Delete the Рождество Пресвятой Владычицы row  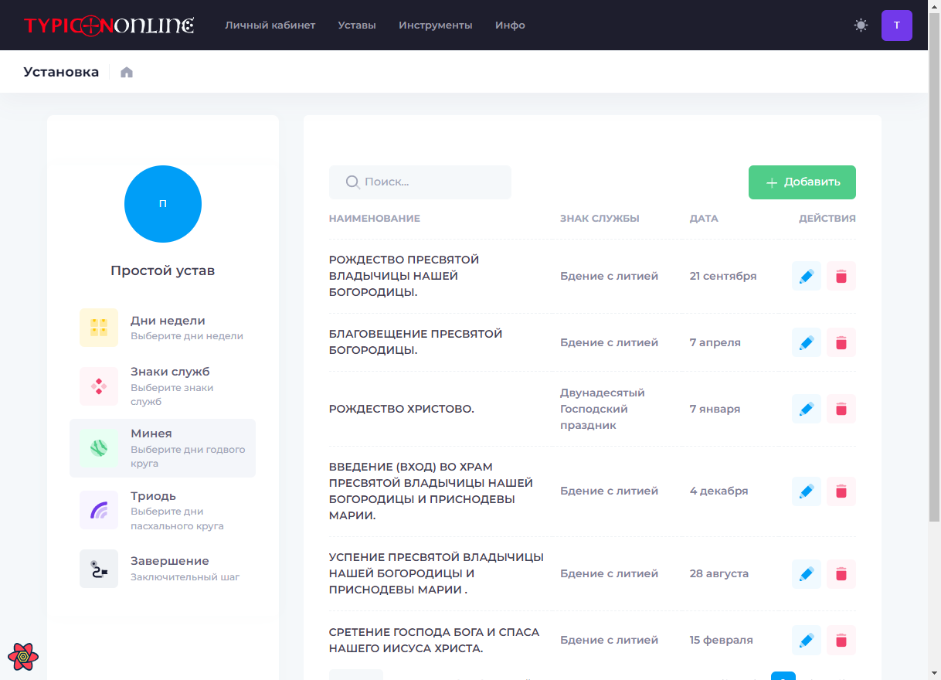coord(841,276)
